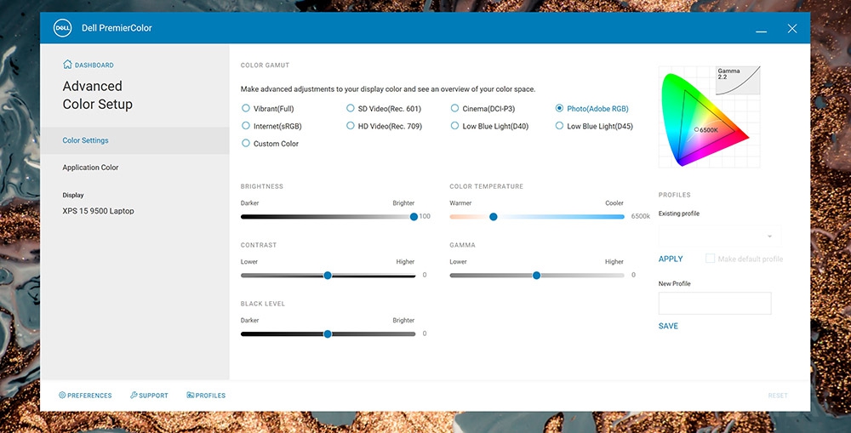The height and width of the screenshot is (433, 851).
Task: Click the Black Level slider handle
Action: 328,333
